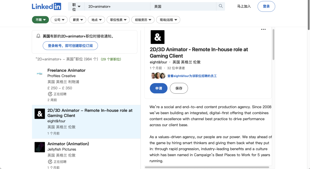Click the eight&four logo in job details

point(157,37)
